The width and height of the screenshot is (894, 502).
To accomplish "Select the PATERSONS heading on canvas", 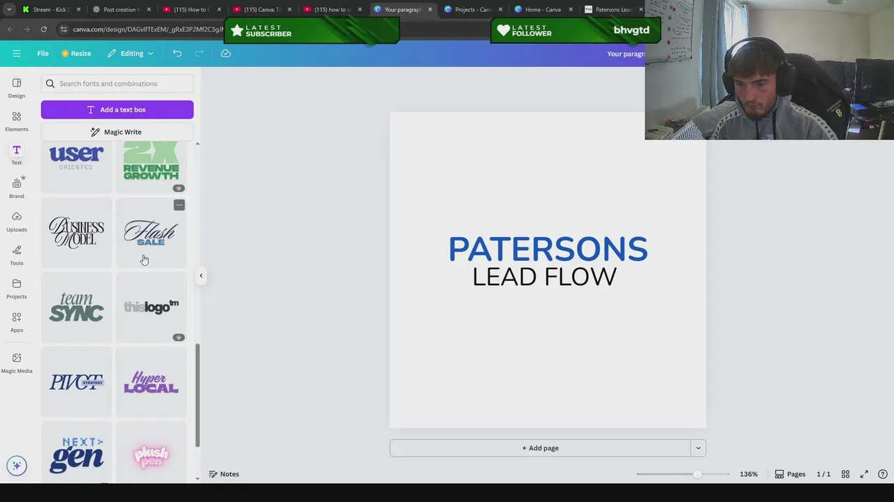I will click(x=548, y=250).
